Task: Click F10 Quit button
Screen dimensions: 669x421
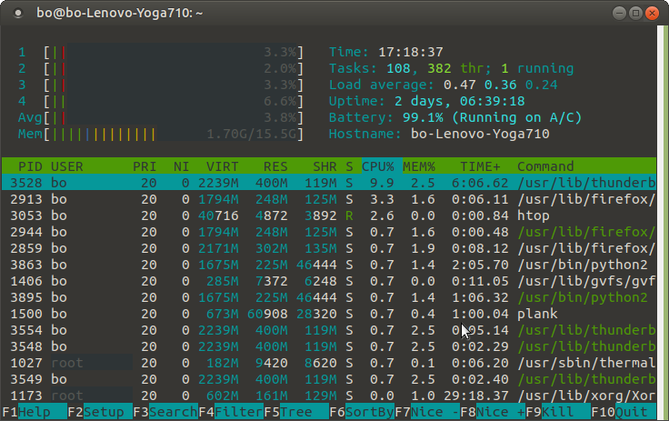Action: click(x=624, y=412)
